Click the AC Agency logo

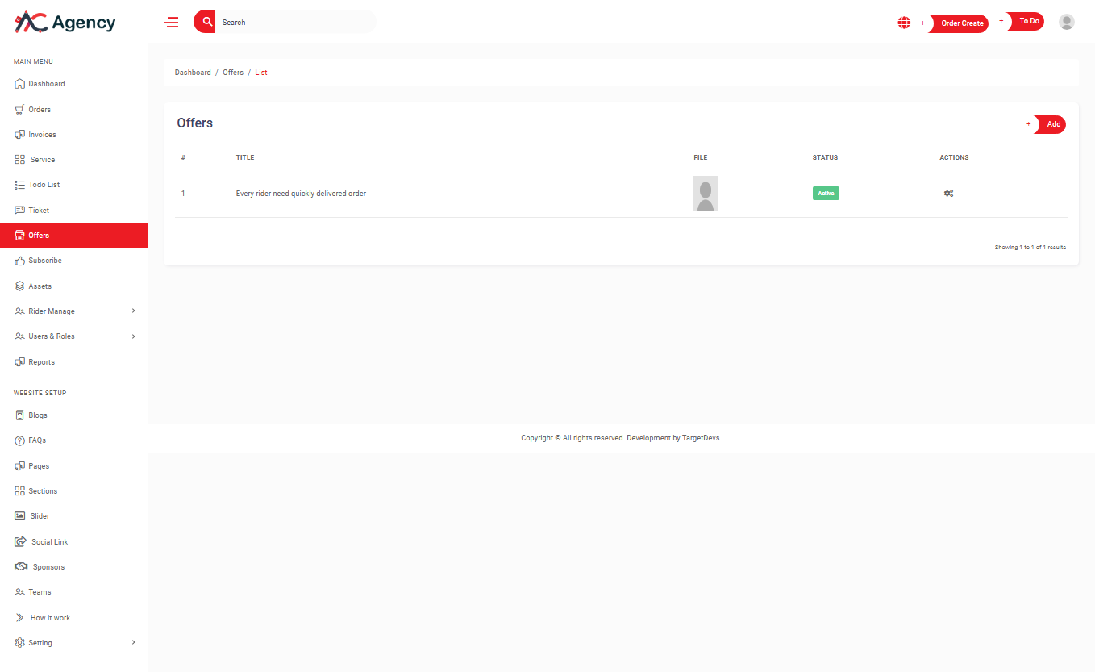[65, 23]
